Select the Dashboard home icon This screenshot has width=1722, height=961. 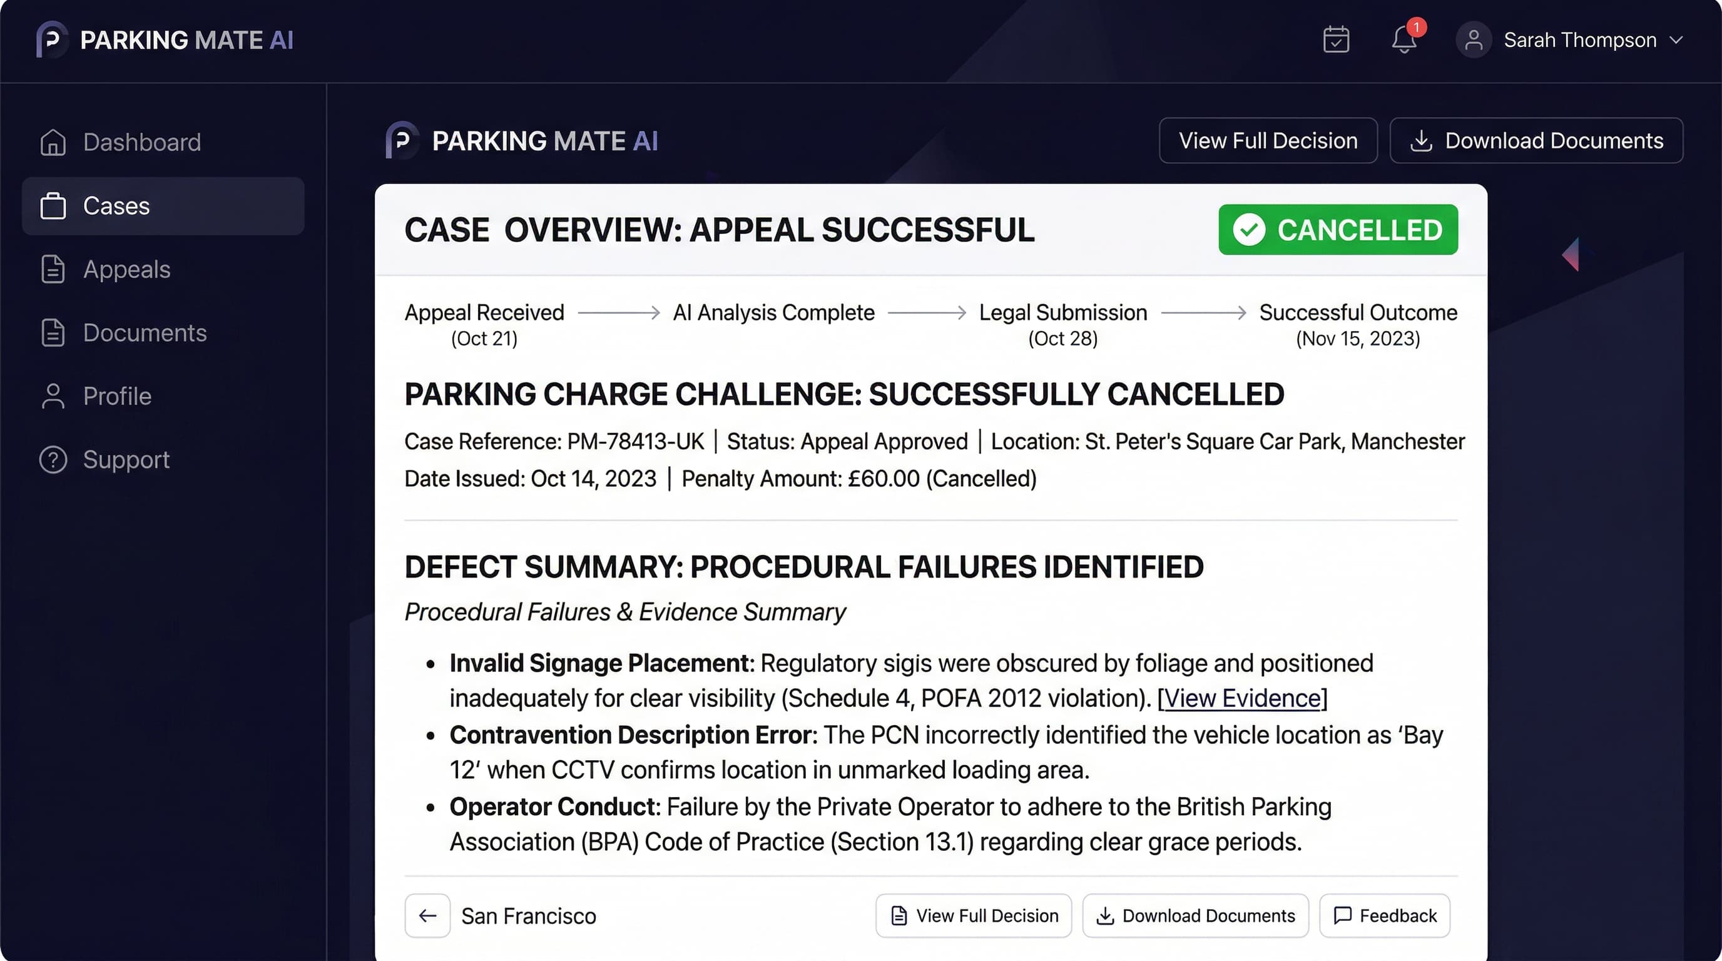pos(53,141)
